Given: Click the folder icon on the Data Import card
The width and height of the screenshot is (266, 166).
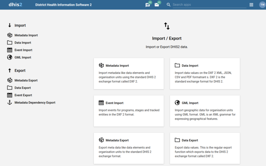Looking at the screenshot, I should point(177,65).
